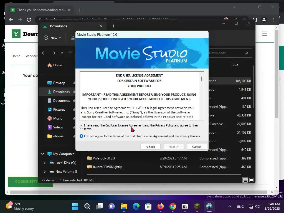Sort files by Size column header

(235, 64)
